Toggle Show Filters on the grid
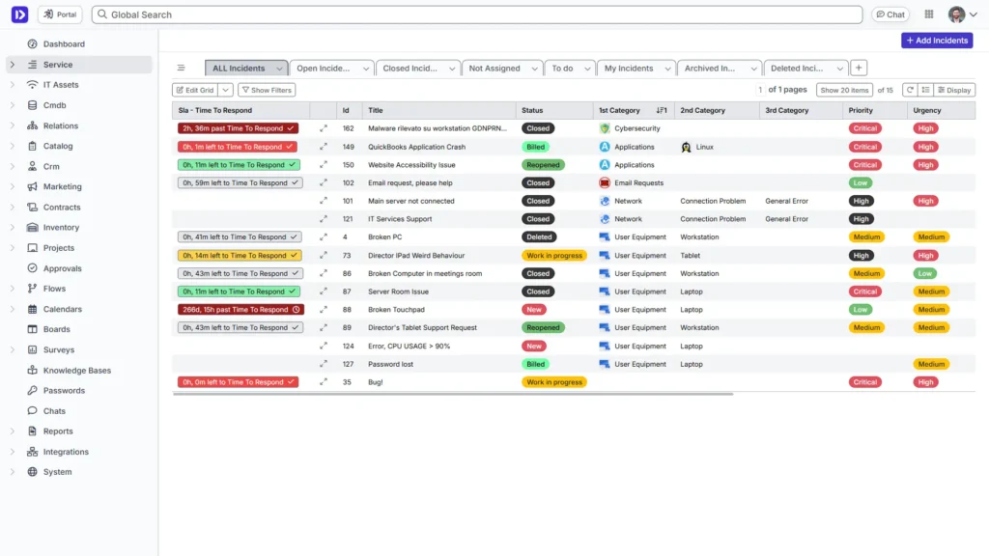 [266, 89]
